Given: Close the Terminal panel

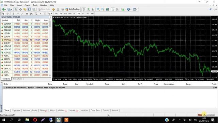Looking at the screenshot, I should [x=1, y=83].
